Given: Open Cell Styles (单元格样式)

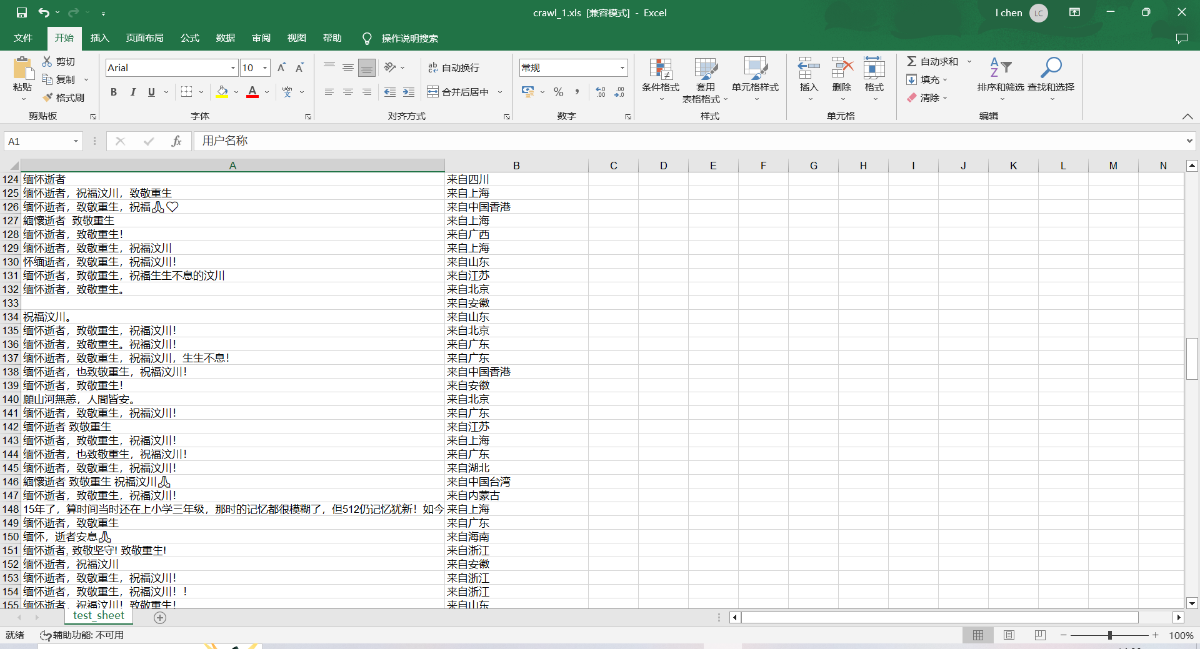Looking at the screenshot, I should point(755,80).
